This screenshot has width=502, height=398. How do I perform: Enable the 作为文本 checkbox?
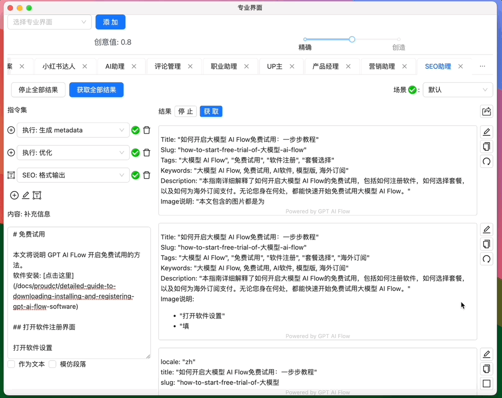11,364
